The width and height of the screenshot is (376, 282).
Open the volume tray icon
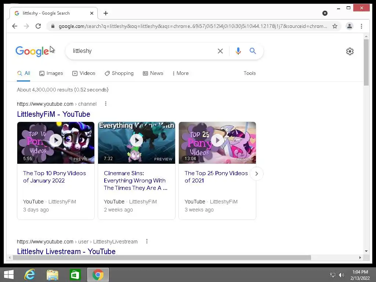341,275
